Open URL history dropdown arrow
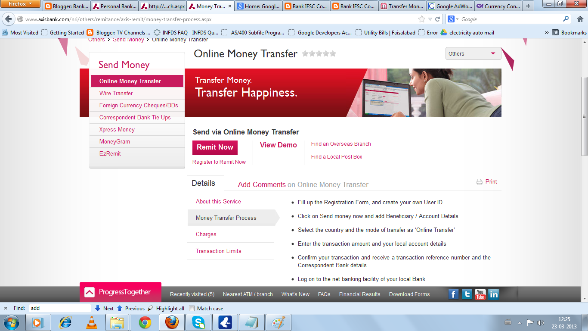The image size is (588, 331). click(430, 19)
